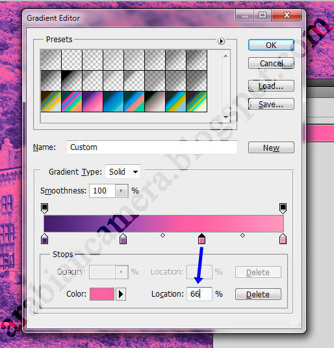Choose the black-to-pale-pink gradient preset
The width and height of the screenshot is (334, 348).
tap(155, 102)
